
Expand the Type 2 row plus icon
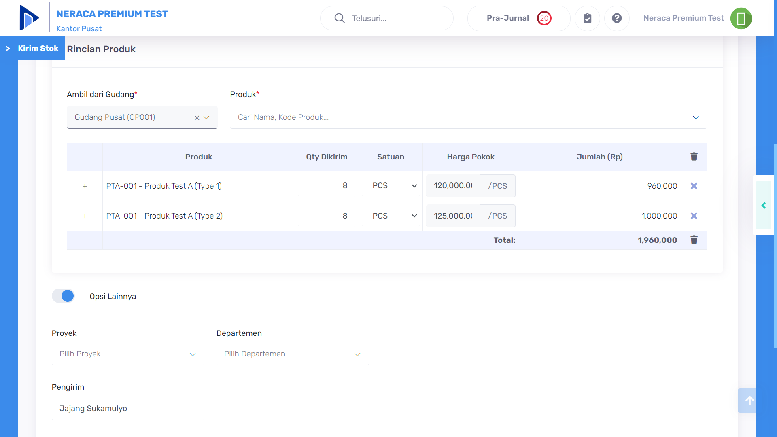(x=85, y=216)
